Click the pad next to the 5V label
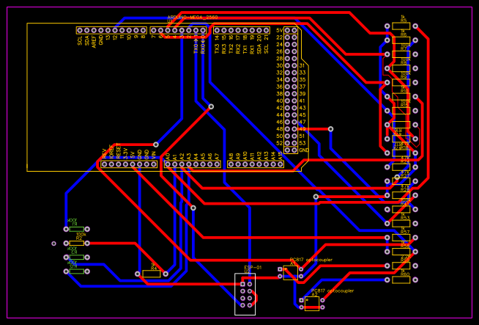 click(287, 30)
